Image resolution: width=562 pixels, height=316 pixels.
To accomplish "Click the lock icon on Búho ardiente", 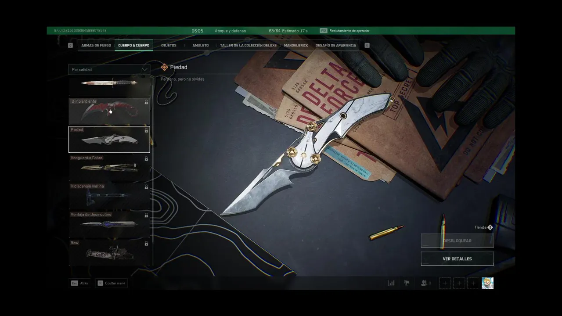I will [x=146, y=102].
